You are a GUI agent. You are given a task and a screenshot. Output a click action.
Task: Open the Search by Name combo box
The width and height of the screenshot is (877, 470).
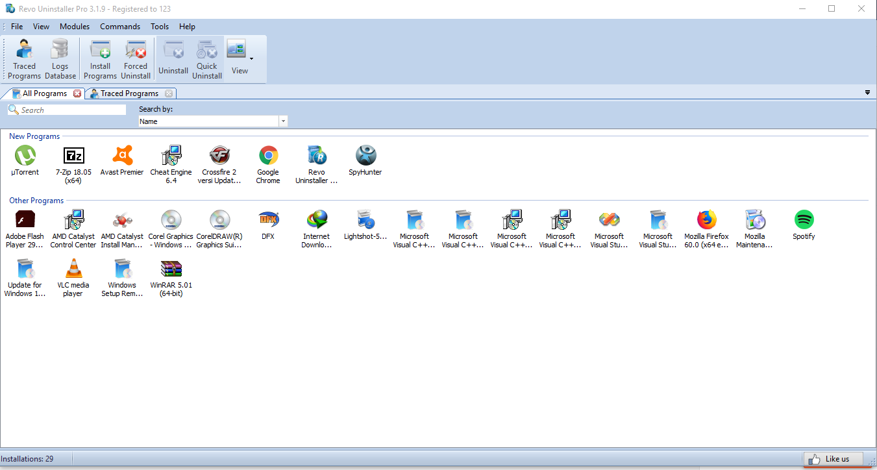[283, 121]
